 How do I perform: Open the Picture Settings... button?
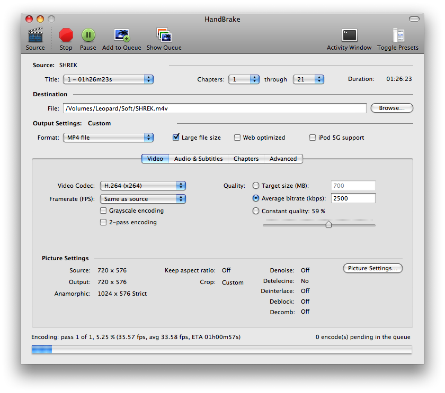(x=372, y=268)
